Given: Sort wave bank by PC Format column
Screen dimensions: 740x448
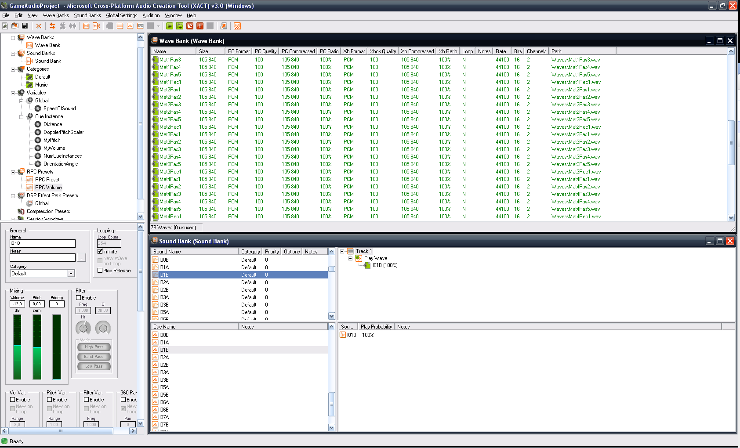Looking at the screenshot, I should tap(239, 51).
